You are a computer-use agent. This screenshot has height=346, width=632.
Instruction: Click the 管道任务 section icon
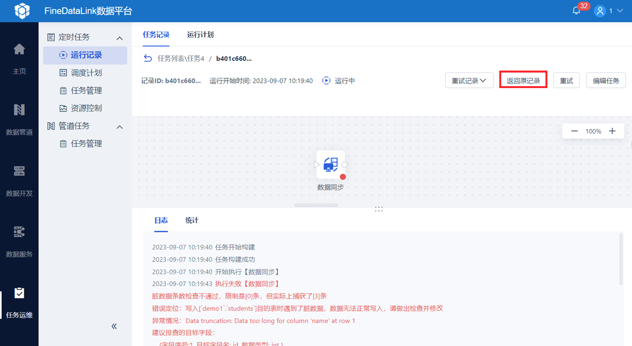(51, 126)
